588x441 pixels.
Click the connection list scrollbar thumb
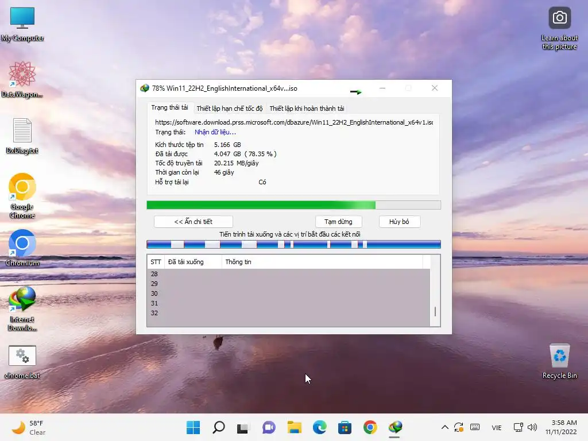pyautogui.click(x=435, y=311)
